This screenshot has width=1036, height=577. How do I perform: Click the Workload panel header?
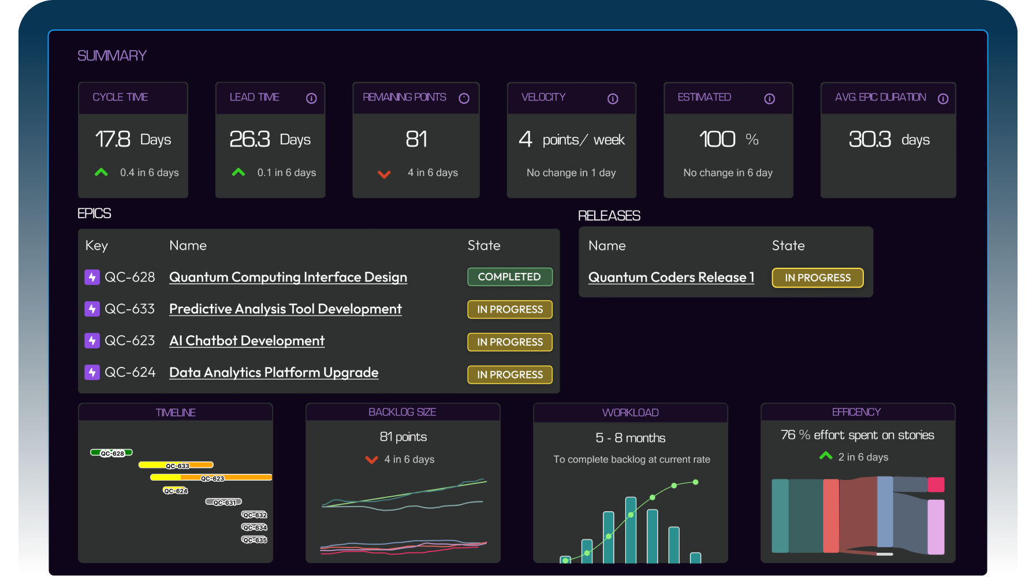pos(630,413)
